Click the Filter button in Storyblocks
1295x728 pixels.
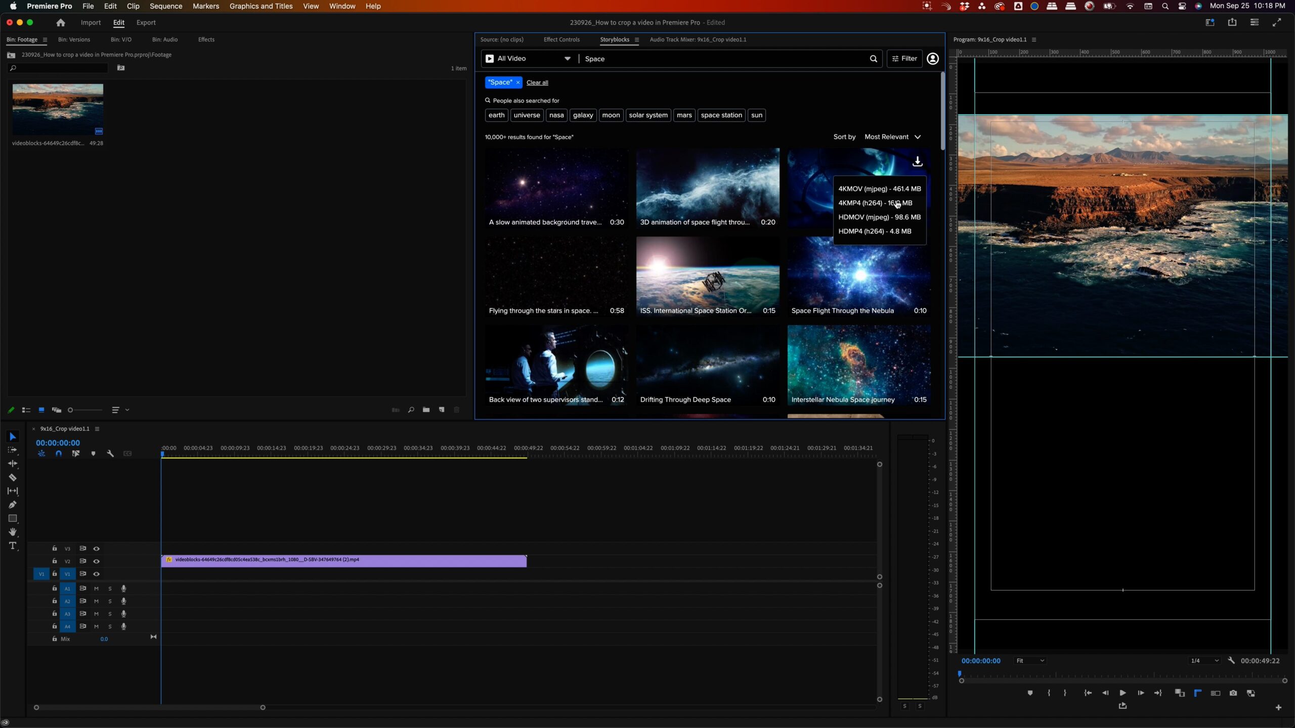pyautogui.click(x=903, y=59)
